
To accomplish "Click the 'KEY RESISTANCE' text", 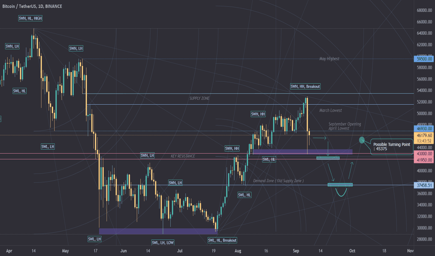I will pyautogui.click(x=183, y=156).
